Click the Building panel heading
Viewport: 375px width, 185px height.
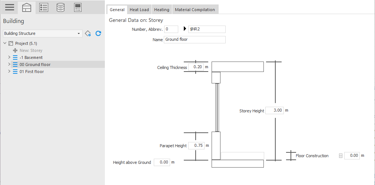pyautogui.click(x=14, y=21)
